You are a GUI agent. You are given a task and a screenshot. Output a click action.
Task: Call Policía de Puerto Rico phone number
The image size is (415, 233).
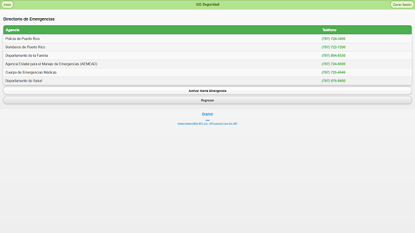[333, 39]
